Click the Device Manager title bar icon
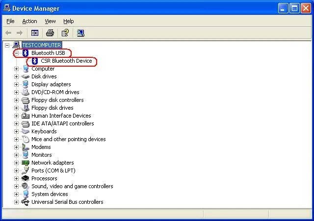 point(7,8)
